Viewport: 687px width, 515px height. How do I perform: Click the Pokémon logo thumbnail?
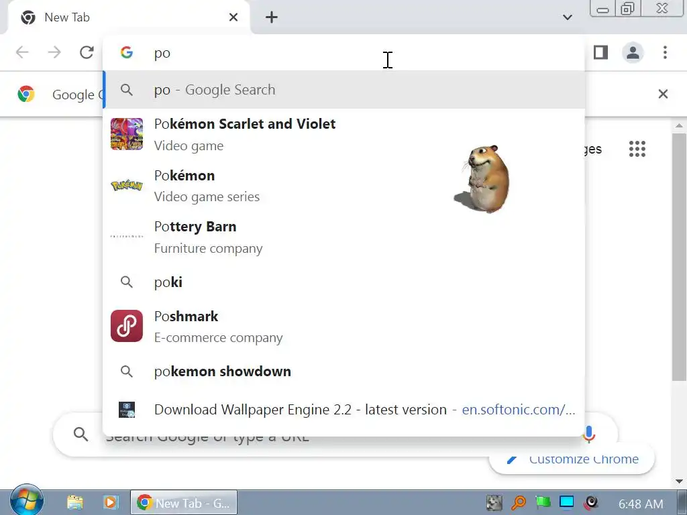(127, 186)
